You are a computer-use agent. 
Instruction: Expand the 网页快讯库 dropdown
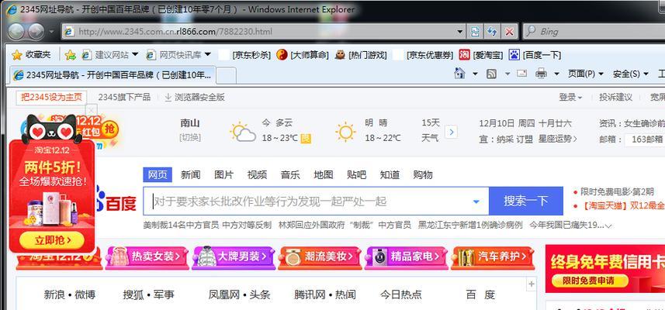click(207, 54)
